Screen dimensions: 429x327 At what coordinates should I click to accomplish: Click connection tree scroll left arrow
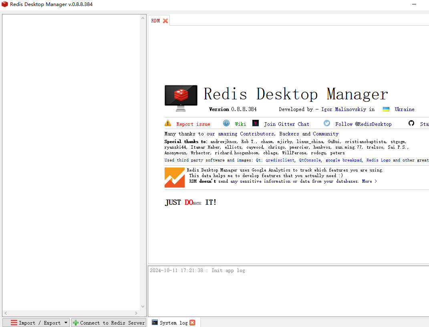6,313
